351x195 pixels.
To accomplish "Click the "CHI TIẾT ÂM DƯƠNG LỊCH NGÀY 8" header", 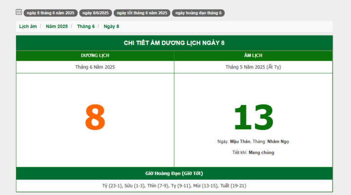I will pyautogui.click(x=174, y=43).
